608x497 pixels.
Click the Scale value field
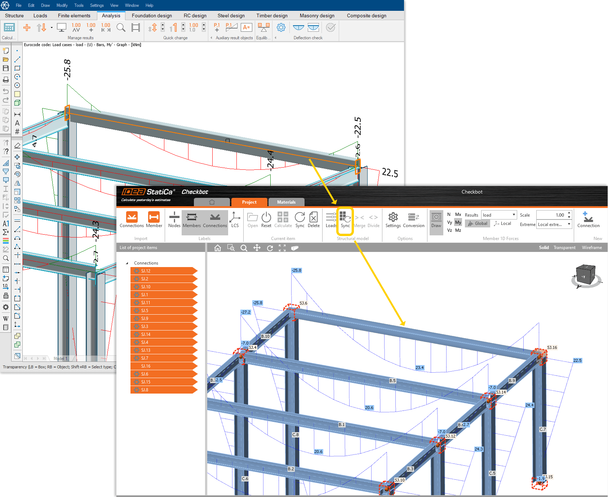[551, 215]
